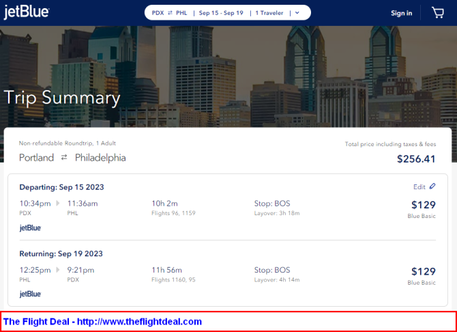Image resolution: width=457 pixels, height=332 pixels.
Task: Click the Philadelphia city name
Action: point(100,158)
